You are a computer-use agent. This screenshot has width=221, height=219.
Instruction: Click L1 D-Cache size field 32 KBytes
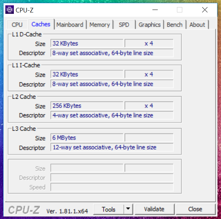[x=87, y=43]
